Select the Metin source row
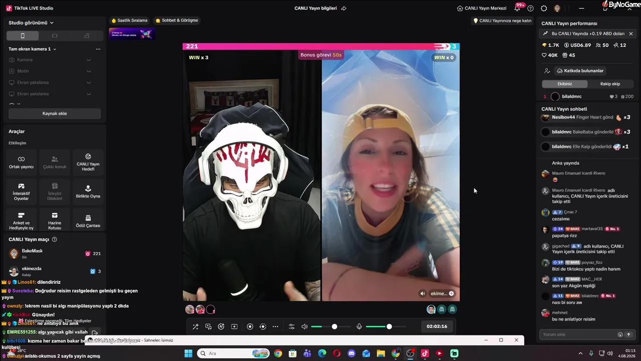 pyautogui.click(x=55, y=71)
